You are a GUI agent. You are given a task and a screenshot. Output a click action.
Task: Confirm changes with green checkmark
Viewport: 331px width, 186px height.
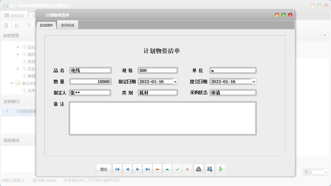pos(177,169)
